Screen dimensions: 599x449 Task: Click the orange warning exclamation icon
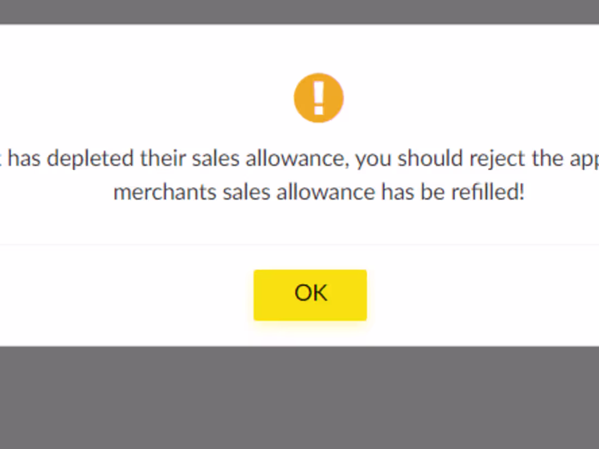[x=319, y=98]
